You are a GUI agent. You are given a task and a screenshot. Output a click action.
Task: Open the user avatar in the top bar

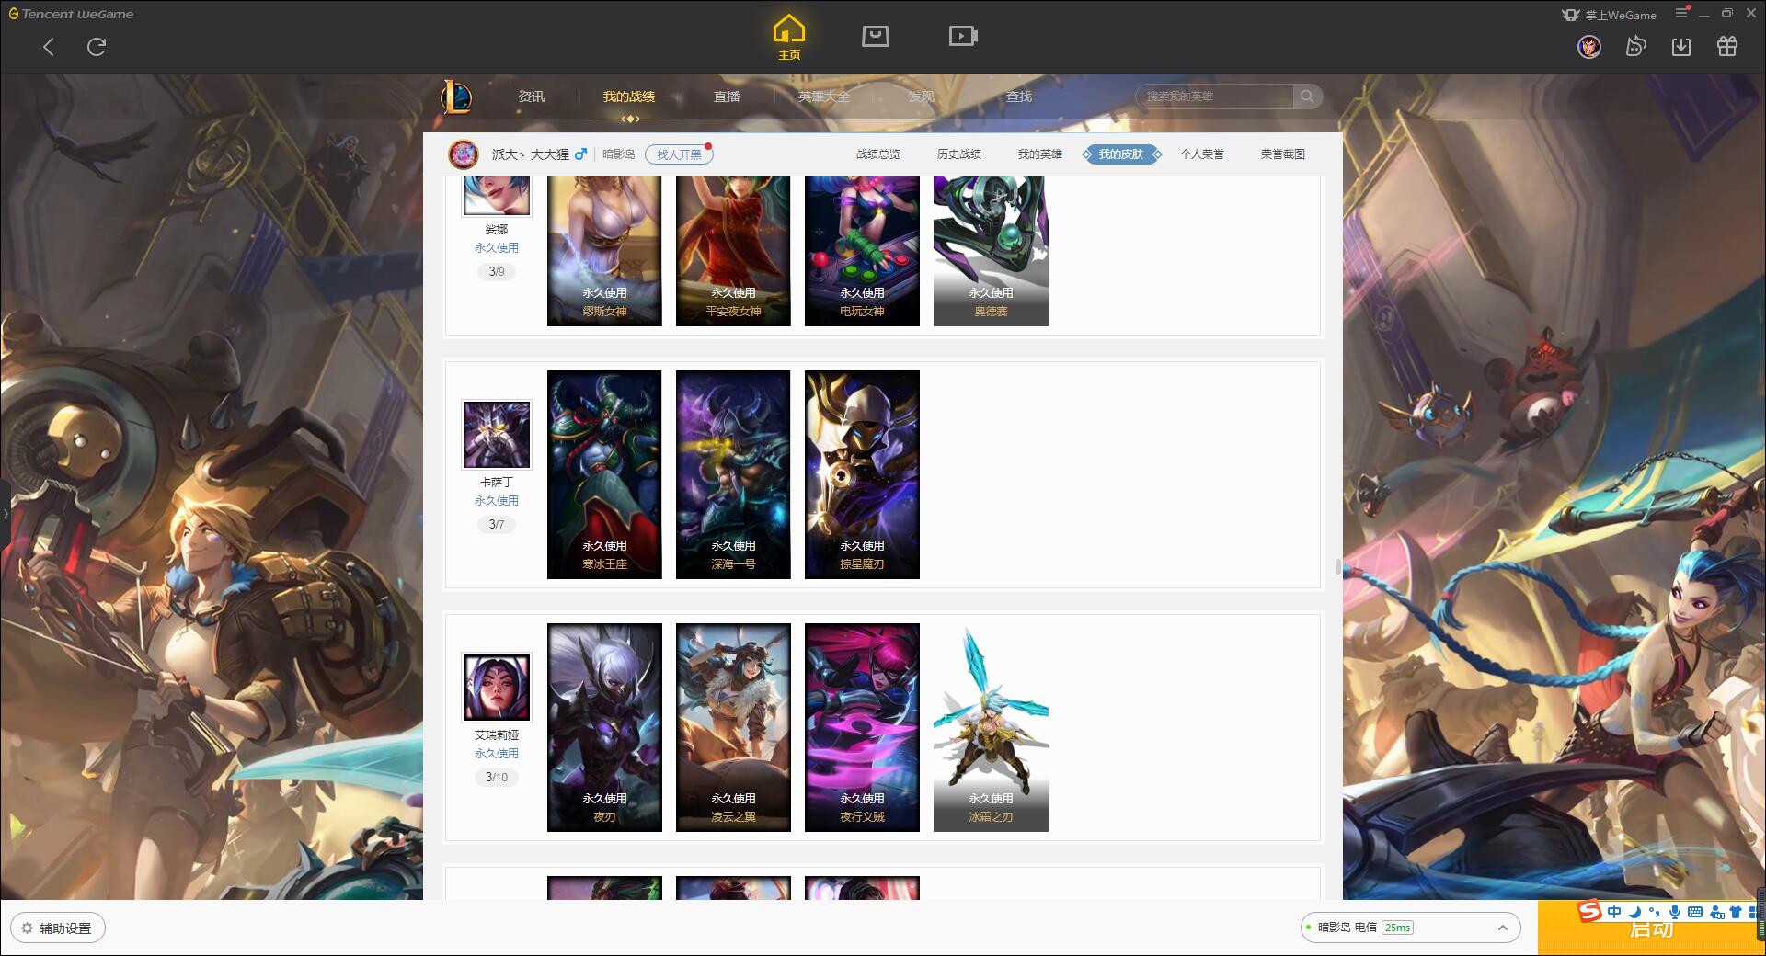point(1589,47)
